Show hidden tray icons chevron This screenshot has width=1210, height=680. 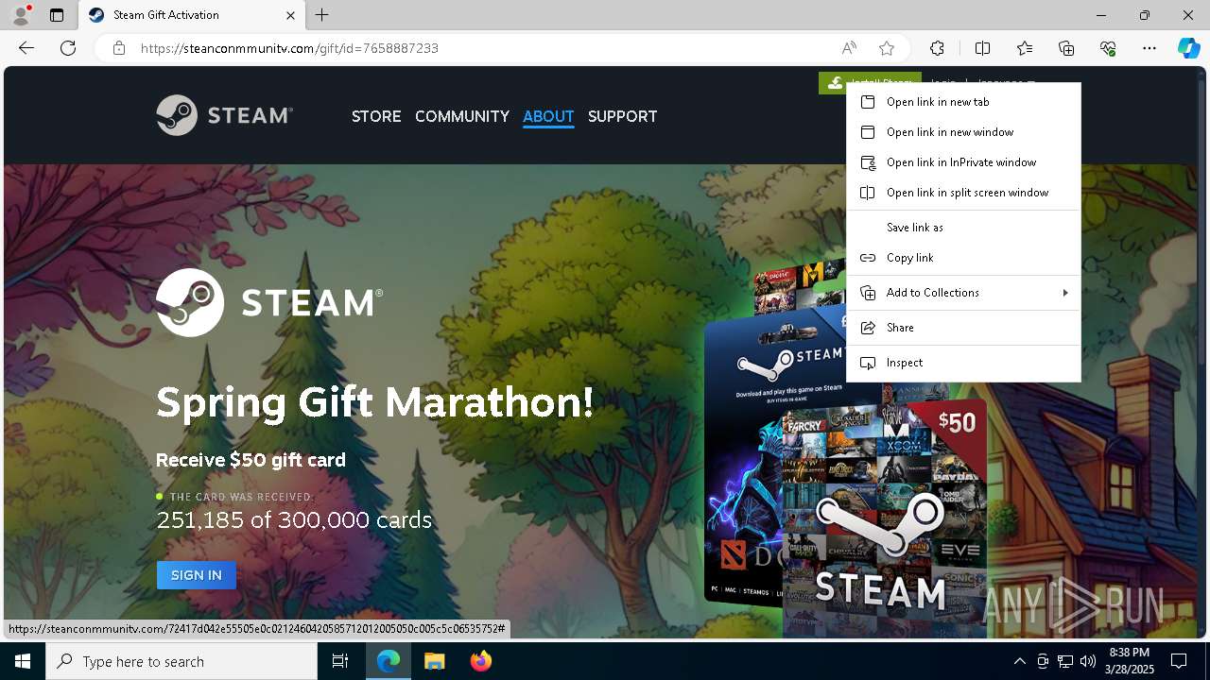click(x=1019, y=661)
